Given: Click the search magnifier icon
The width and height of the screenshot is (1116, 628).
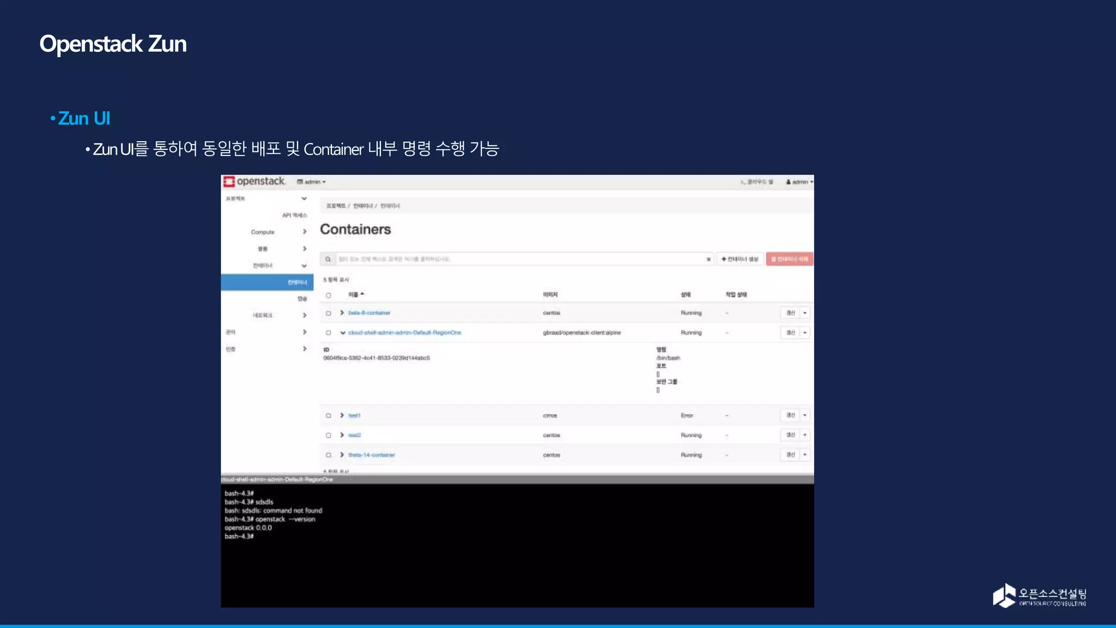Looking at the screenshot, I should (328, 259).
